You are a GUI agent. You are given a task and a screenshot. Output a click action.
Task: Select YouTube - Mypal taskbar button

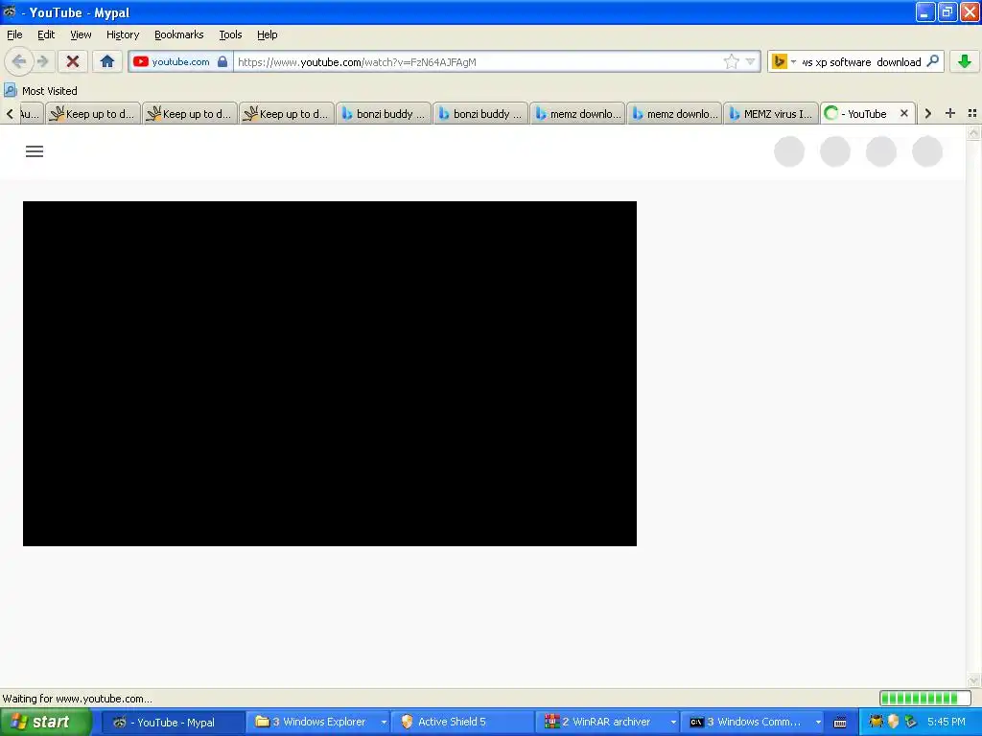pos(173,723)
